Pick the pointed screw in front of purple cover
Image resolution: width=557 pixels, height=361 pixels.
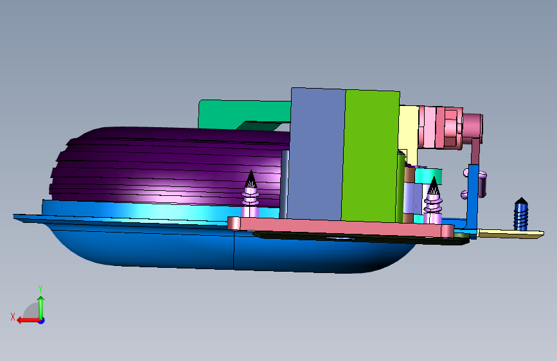[x=251, y=193]
